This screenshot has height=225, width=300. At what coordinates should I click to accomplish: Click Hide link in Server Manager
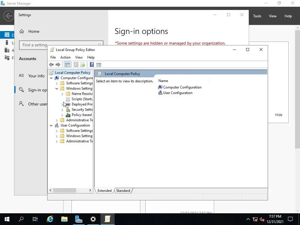pyautogui.click(x=279, y=115)
